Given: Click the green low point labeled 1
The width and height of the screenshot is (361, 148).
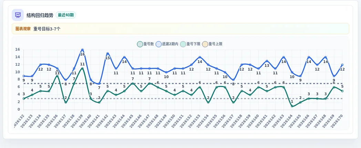Looking at the screenshot, I should (x=292, y=106).
